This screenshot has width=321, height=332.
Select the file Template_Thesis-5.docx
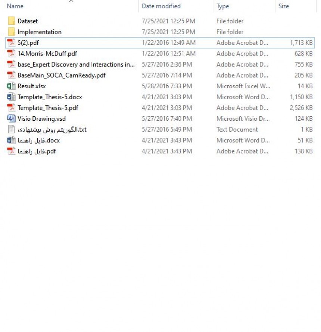[50, 97]
